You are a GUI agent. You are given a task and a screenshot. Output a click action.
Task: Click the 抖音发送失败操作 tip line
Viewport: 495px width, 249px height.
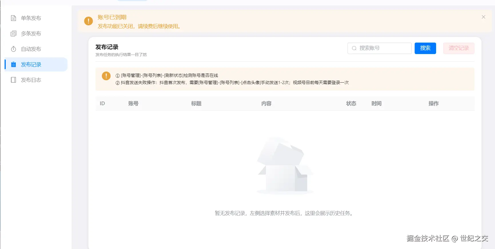(232, 83)
